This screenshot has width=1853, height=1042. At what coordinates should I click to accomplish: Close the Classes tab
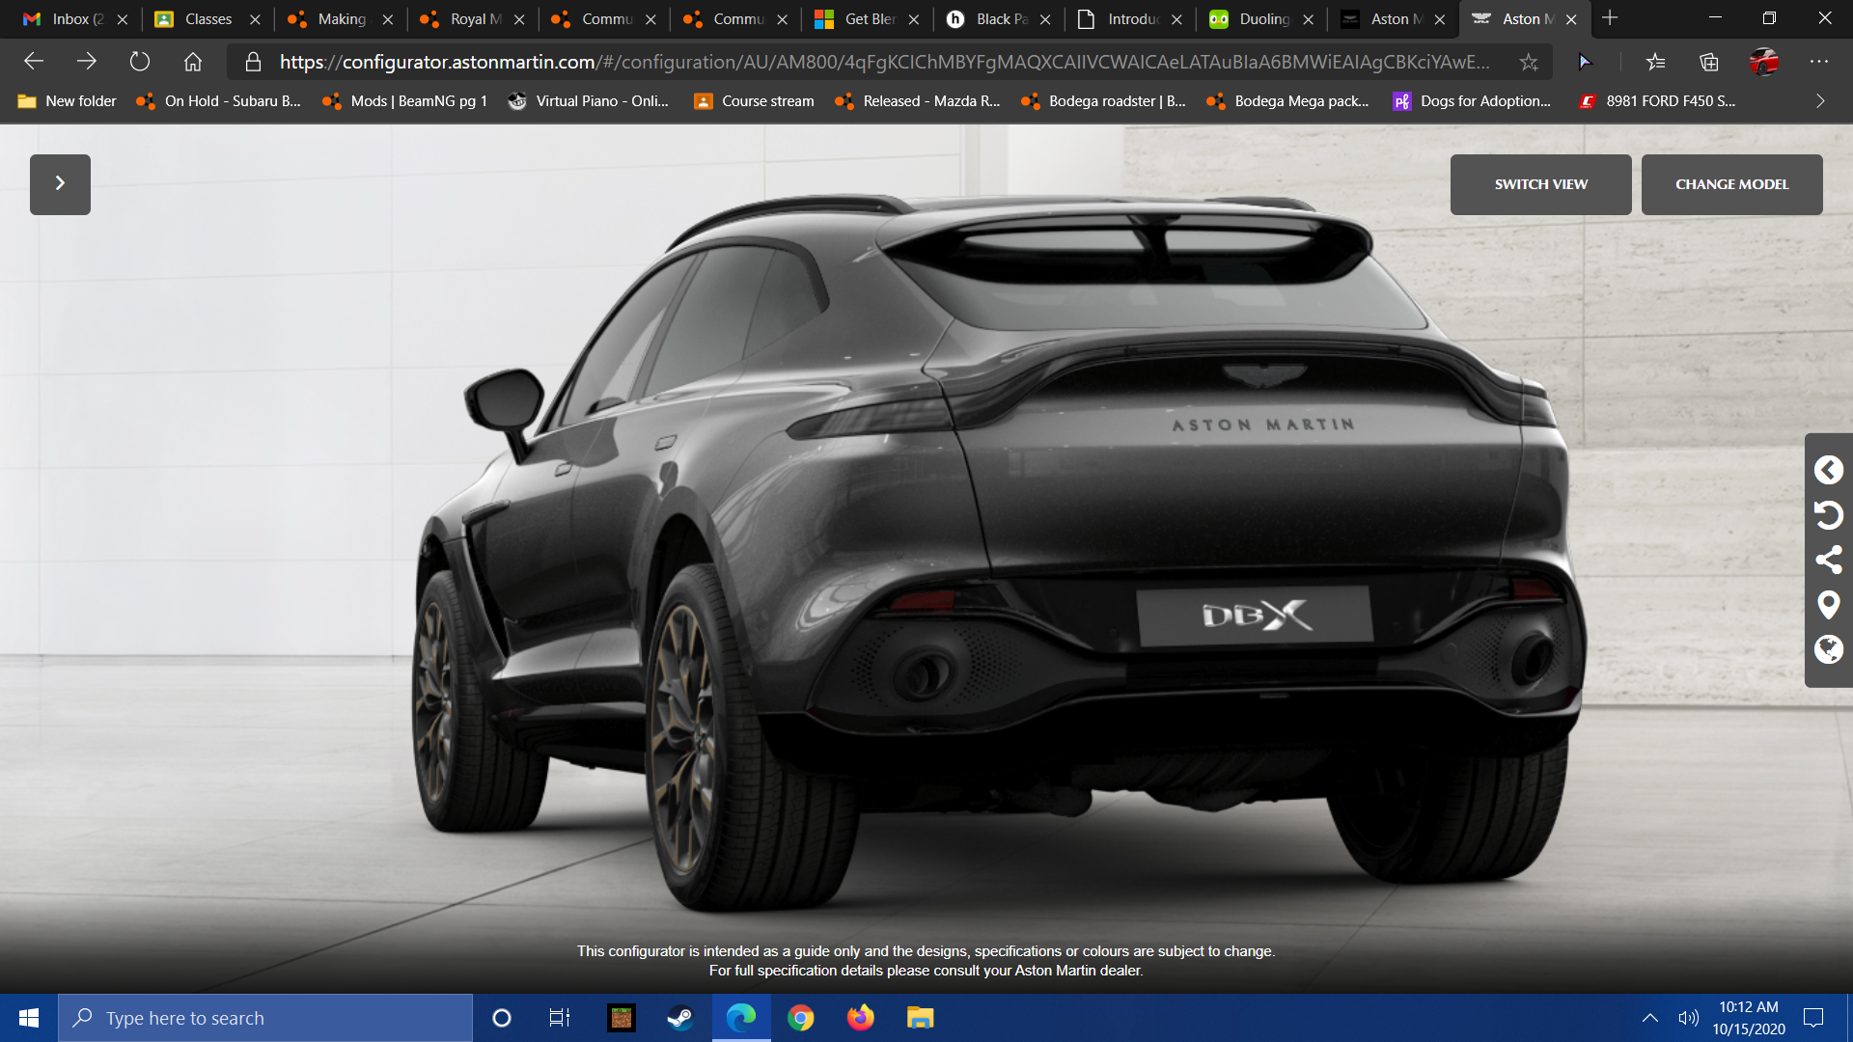pos(255,19)
